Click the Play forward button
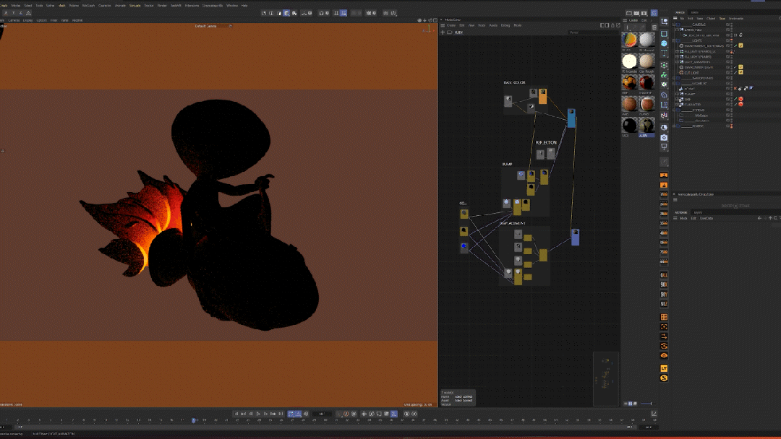 (258, 414)
